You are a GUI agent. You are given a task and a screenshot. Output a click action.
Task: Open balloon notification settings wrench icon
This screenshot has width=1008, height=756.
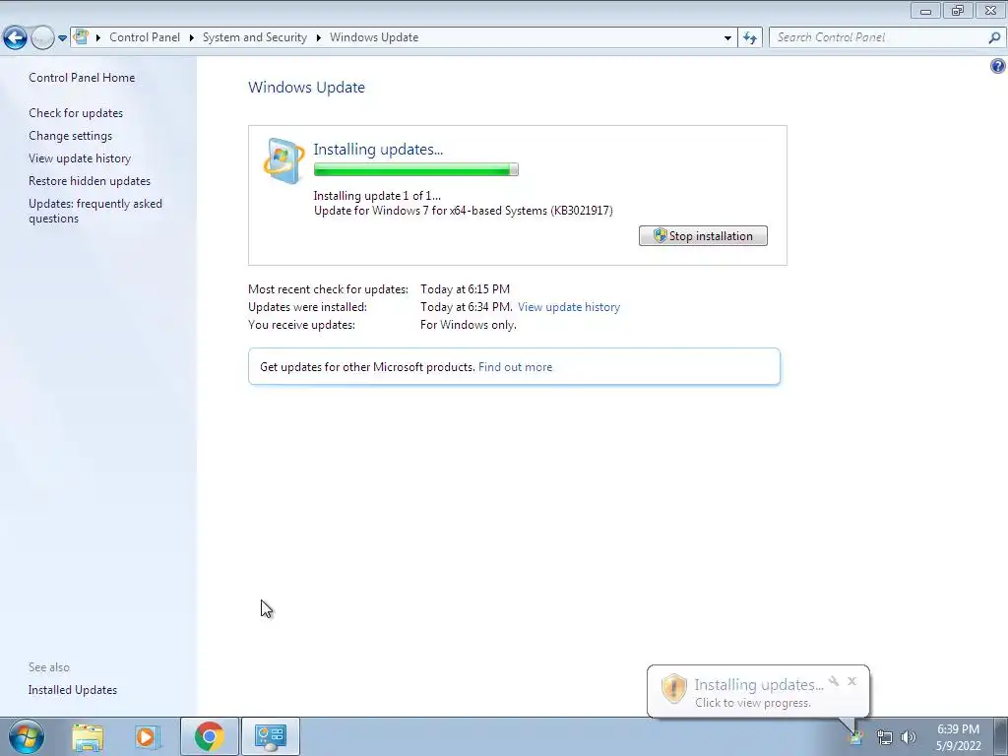834,681
